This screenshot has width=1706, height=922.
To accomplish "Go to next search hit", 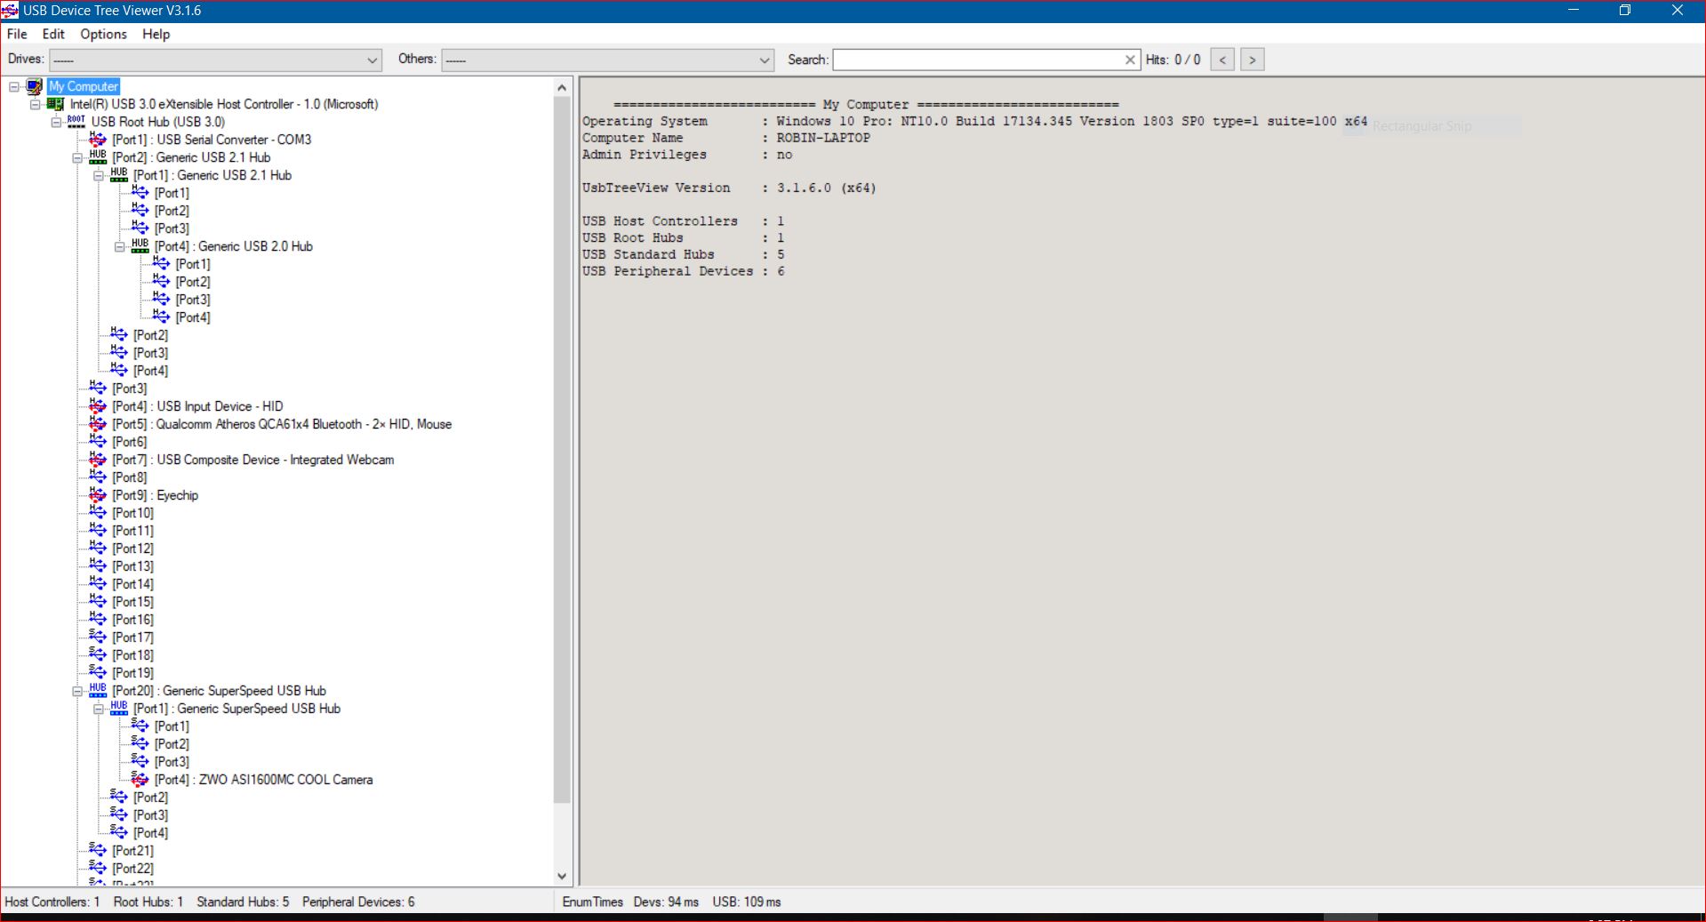I will click(x=1252, y=60).
